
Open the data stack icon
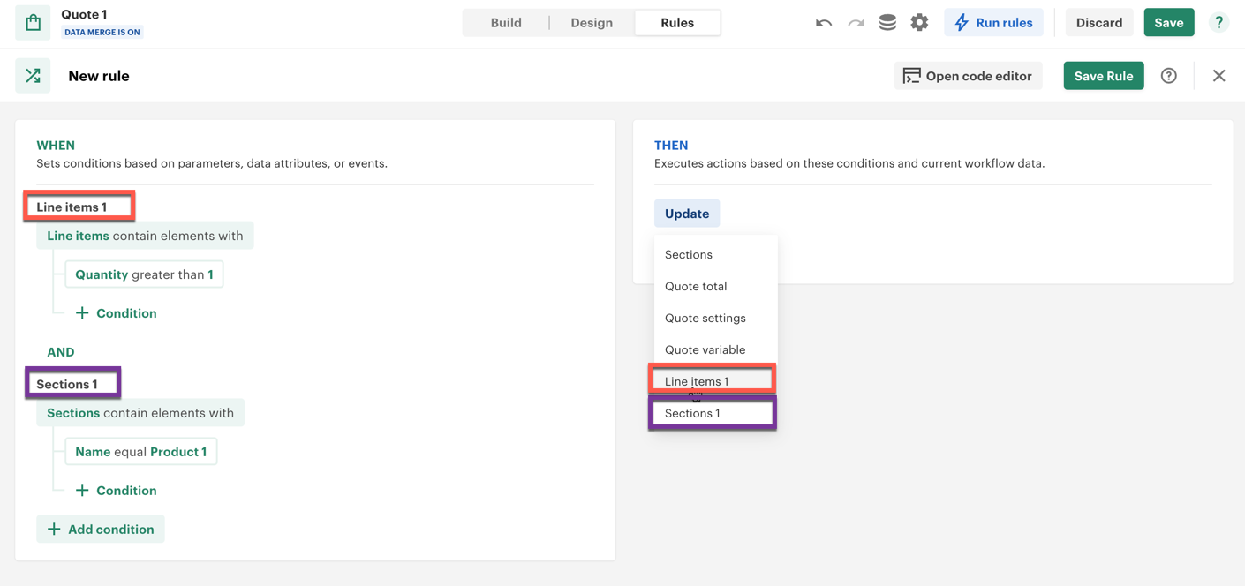pyautogui.click(x=887, y=23)
